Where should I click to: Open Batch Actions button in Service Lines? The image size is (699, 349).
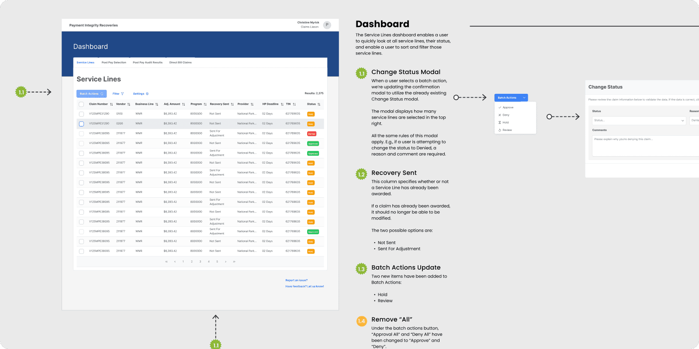tap(91, 94)
